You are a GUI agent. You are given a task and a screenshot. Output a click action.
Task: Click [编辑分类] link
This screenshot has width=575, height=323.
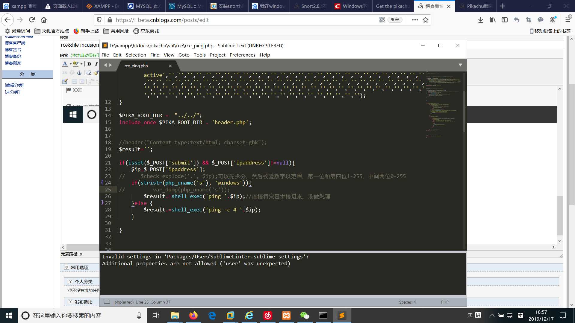[14, 85]
